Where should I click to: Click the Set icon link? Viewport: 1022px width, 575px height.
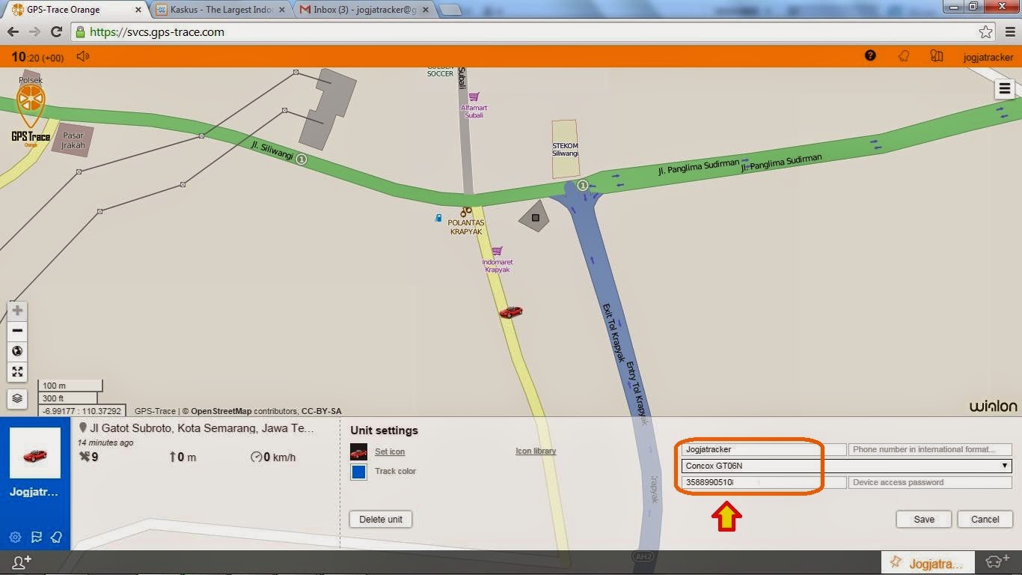(389, 451)
